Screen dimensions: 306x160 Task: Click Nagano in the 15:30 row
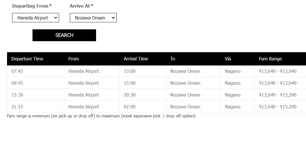point(233,95)
